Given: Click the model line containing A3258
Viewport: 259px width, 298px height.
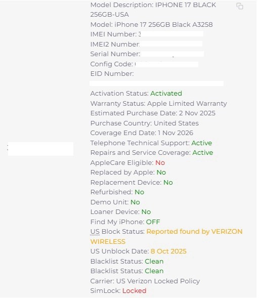Looking at the screenshot, I should (151, 24).
